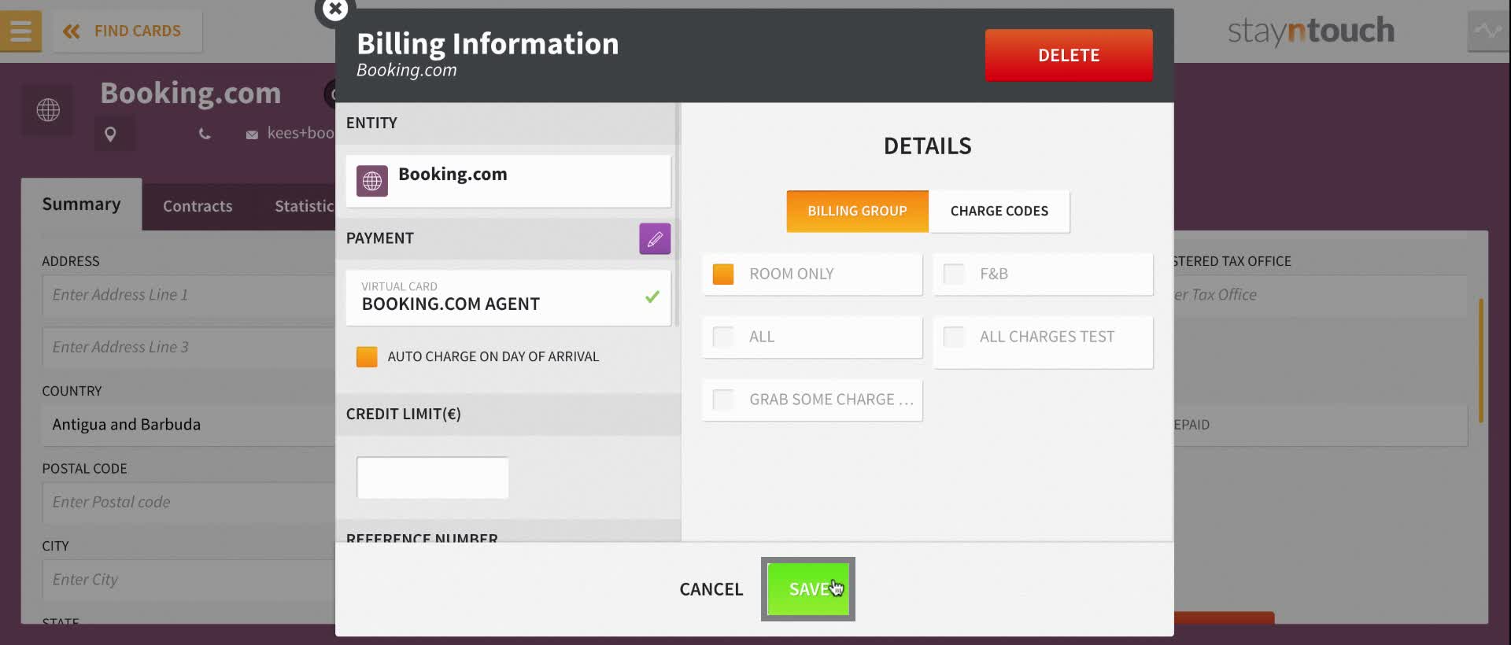
Task: Click the Postal Code field
Action: point(189,502)
